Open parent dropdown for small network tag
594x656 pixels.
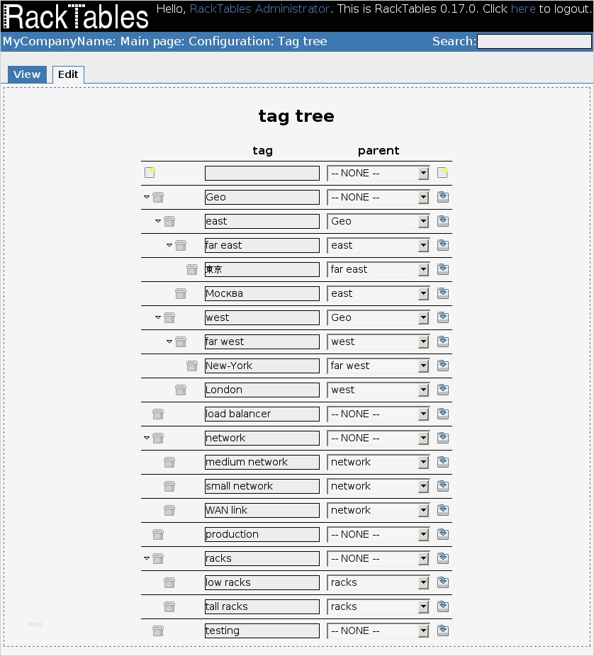378,486
